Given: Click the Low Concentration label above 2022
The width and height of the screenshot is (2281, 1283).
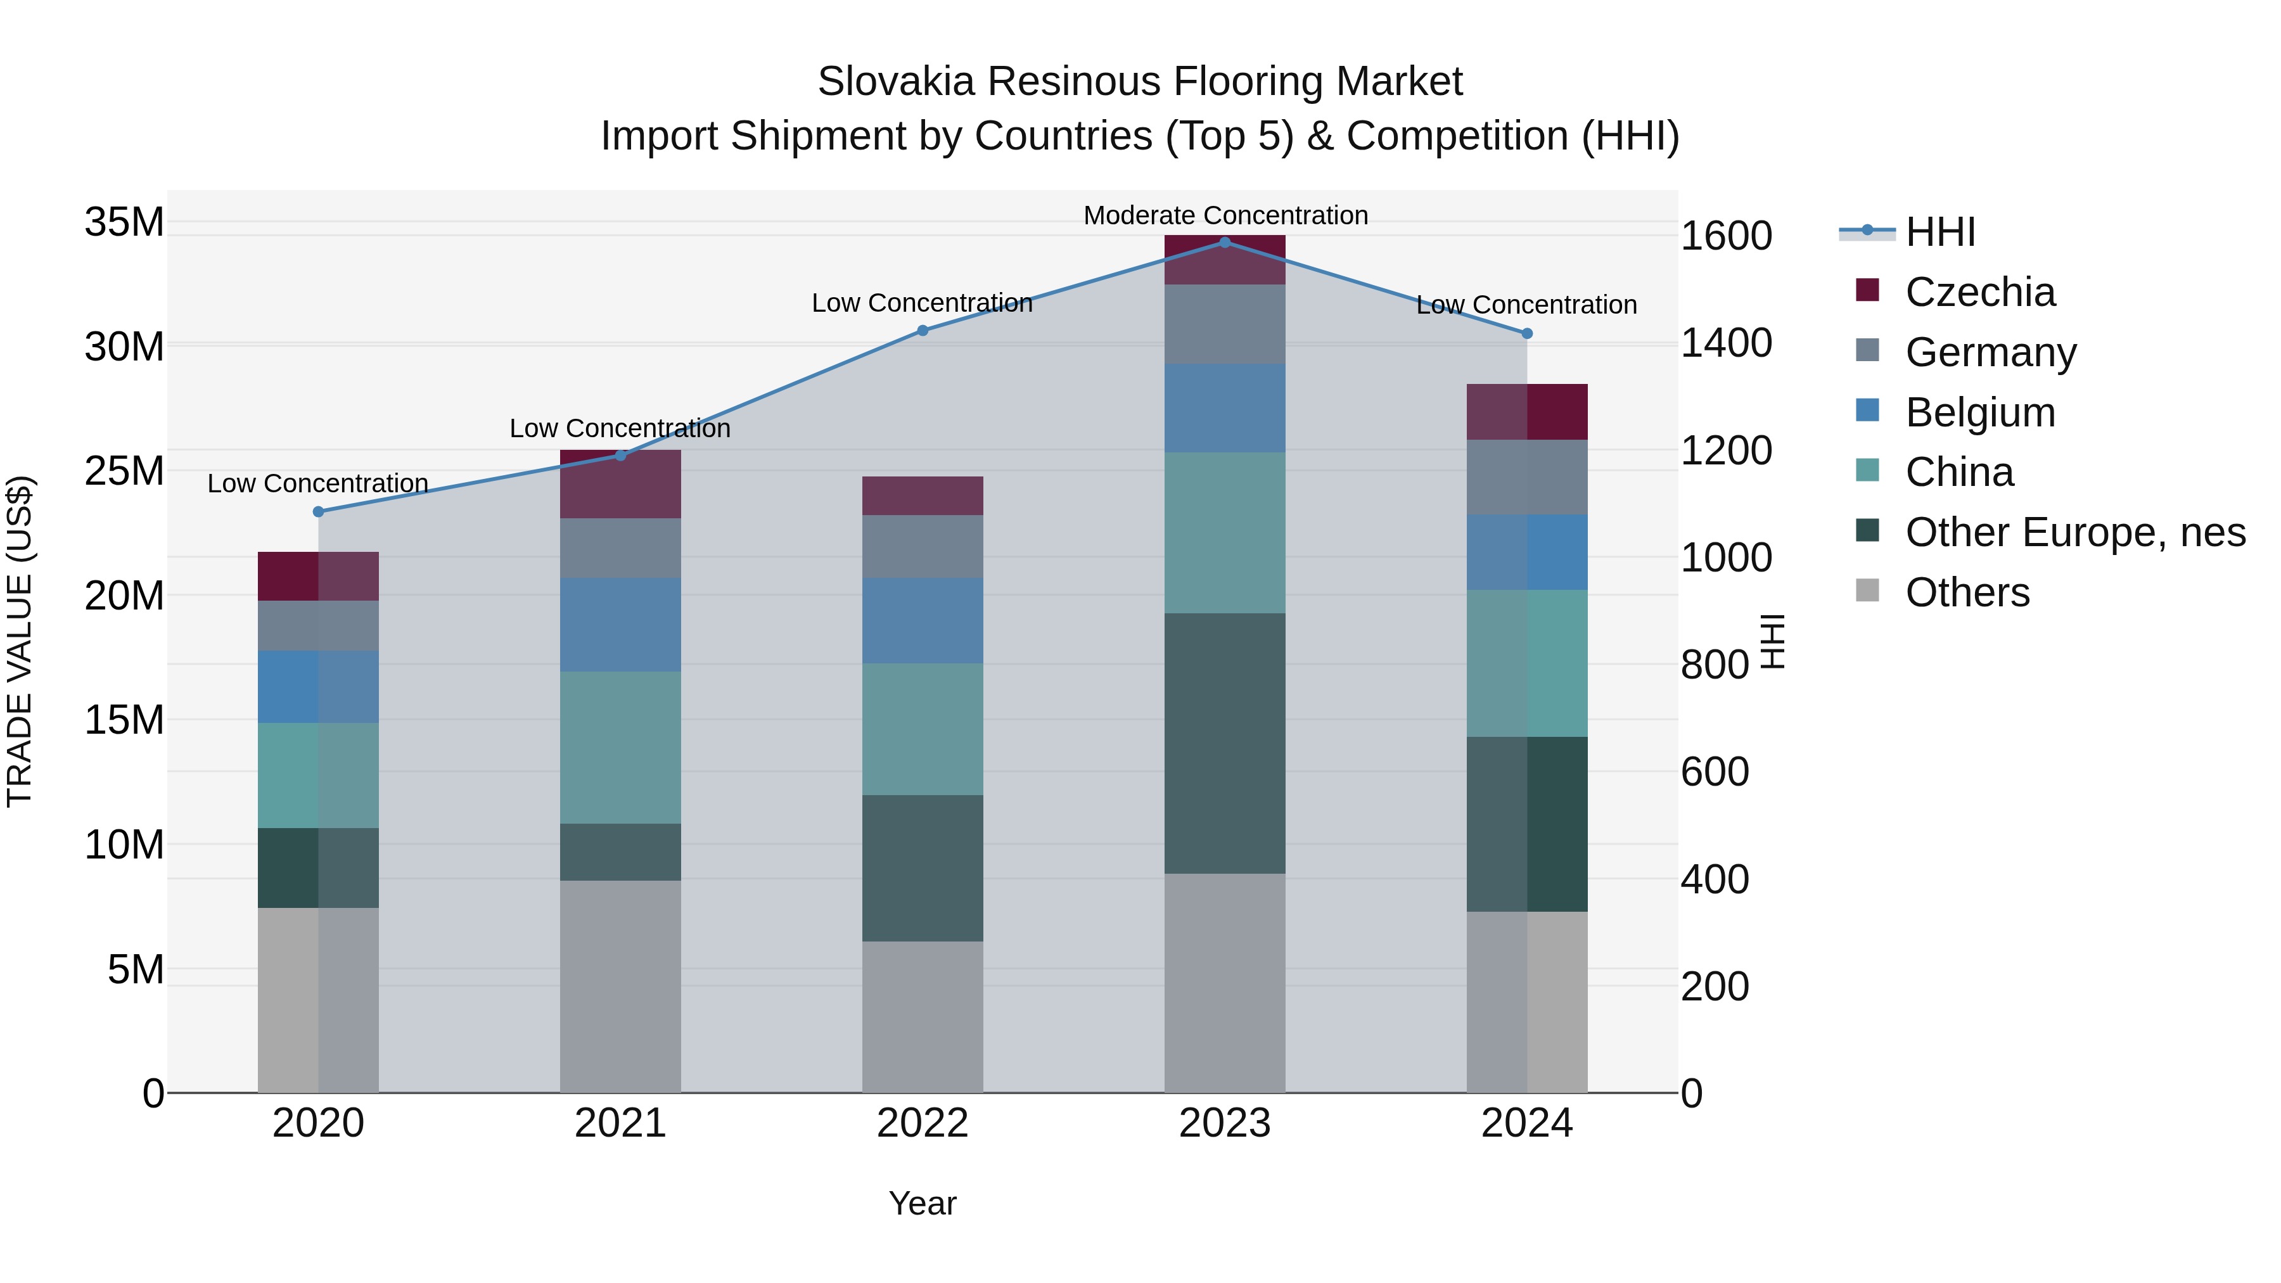Looking at the screenshot, I should 923,303.
